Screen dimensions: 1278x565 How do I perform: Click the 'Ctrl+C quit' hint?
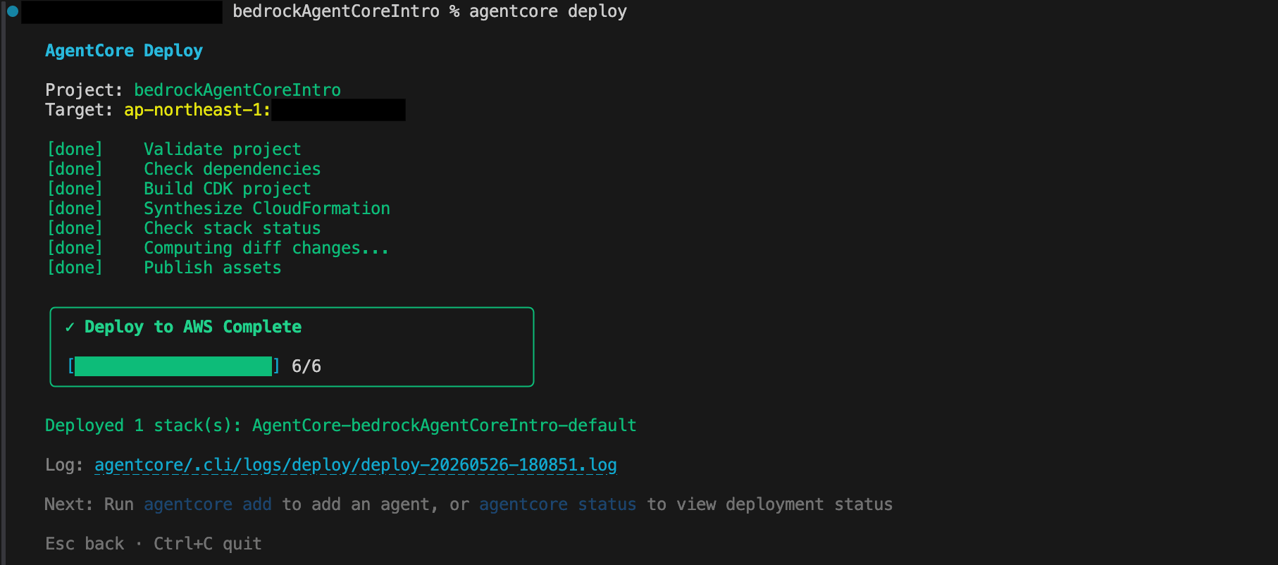(208, 544)
